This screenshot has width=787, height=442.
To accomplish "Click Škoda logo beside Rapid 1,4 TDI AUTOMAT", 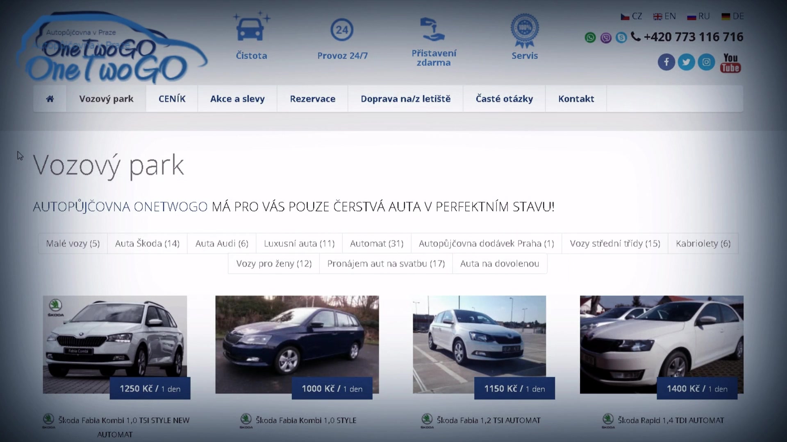I will coord(608,421).
